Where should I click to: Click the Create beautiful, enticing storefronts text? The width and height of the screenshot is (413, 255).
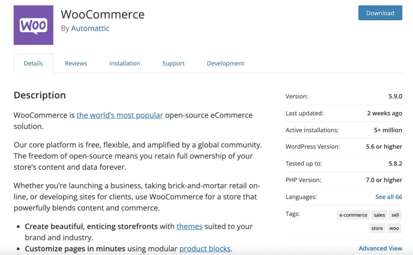[x=91, y=226]
